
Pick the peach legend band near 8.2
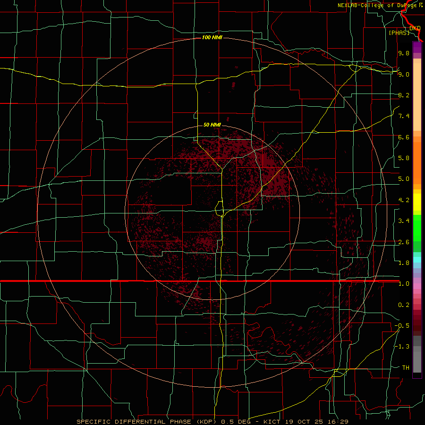click(417, 97)
